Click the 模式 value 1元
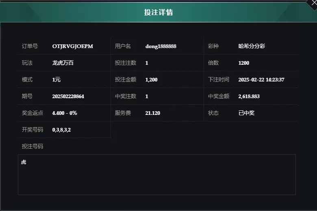This screenshot has height=211, width=317. point(56,80)
